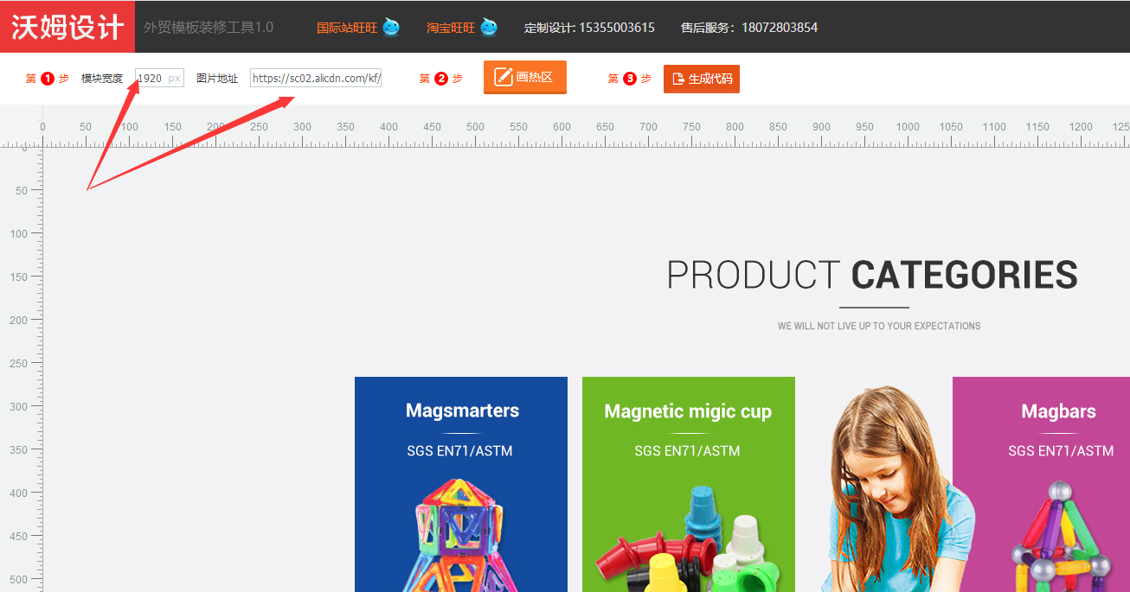Click SGS EN71/ASTM under Magnetic migic cup
The width and height of the screenshot is (1130, 592).
click(687, 450)
